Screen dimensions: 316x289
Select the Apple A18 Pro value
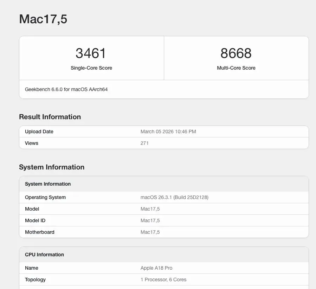(156, 268)
